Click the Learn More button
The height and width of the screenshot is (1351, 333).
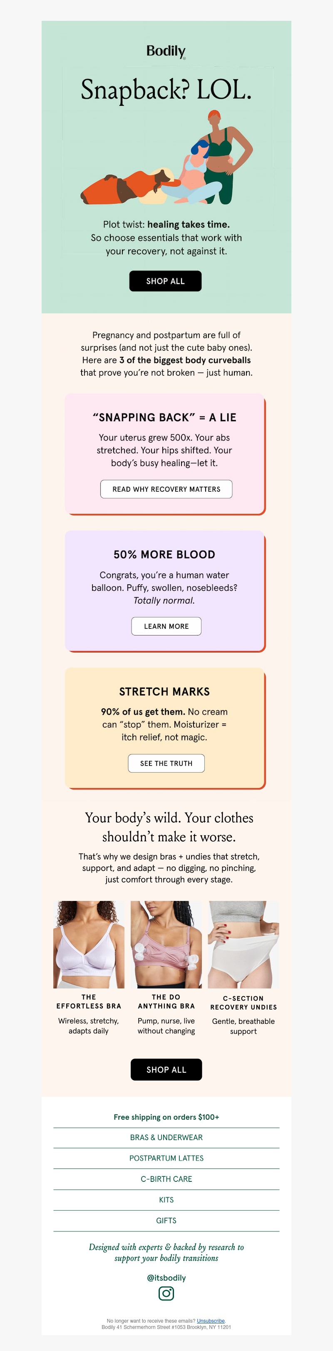coord(166,626)
